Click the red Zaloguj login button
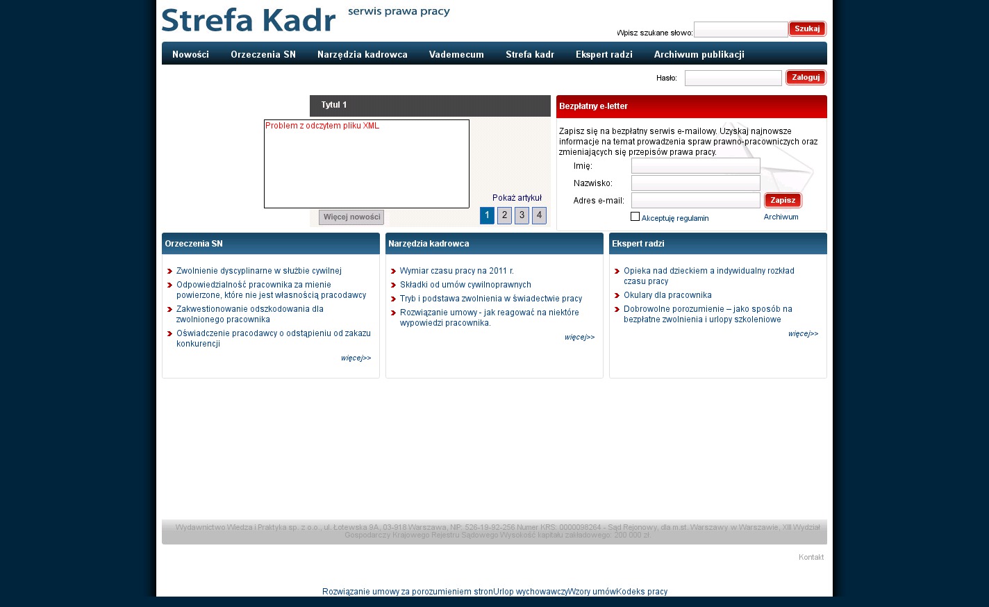989x607 pixels. click(x=806, y=78)
